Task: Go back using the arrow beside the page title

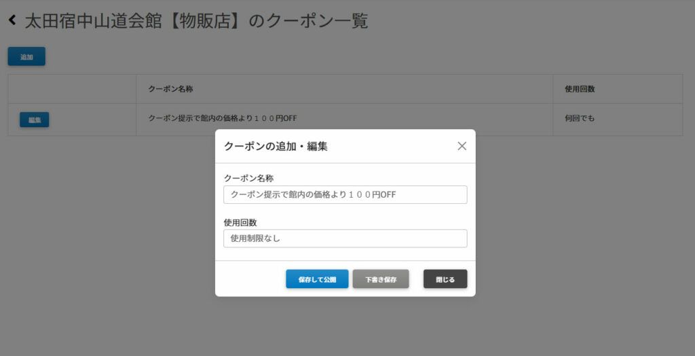Action: [12, 20]
